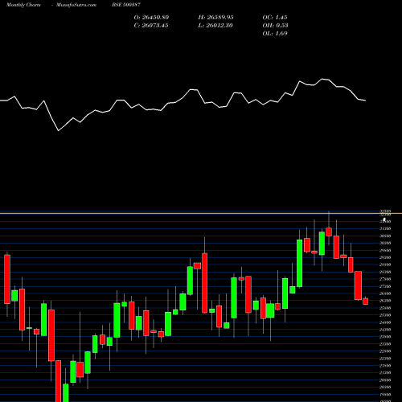Click the low value "L: 26012.30"
The height and width of the screenshot is (402, 402).
pos(215,26)
